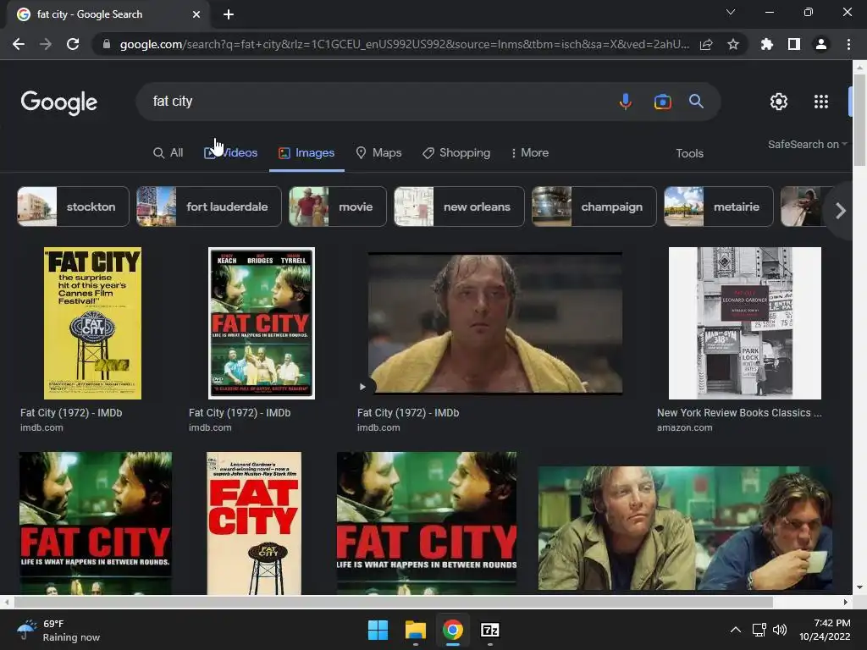Open Chrome three-dot menu

(x=848, y=44)
